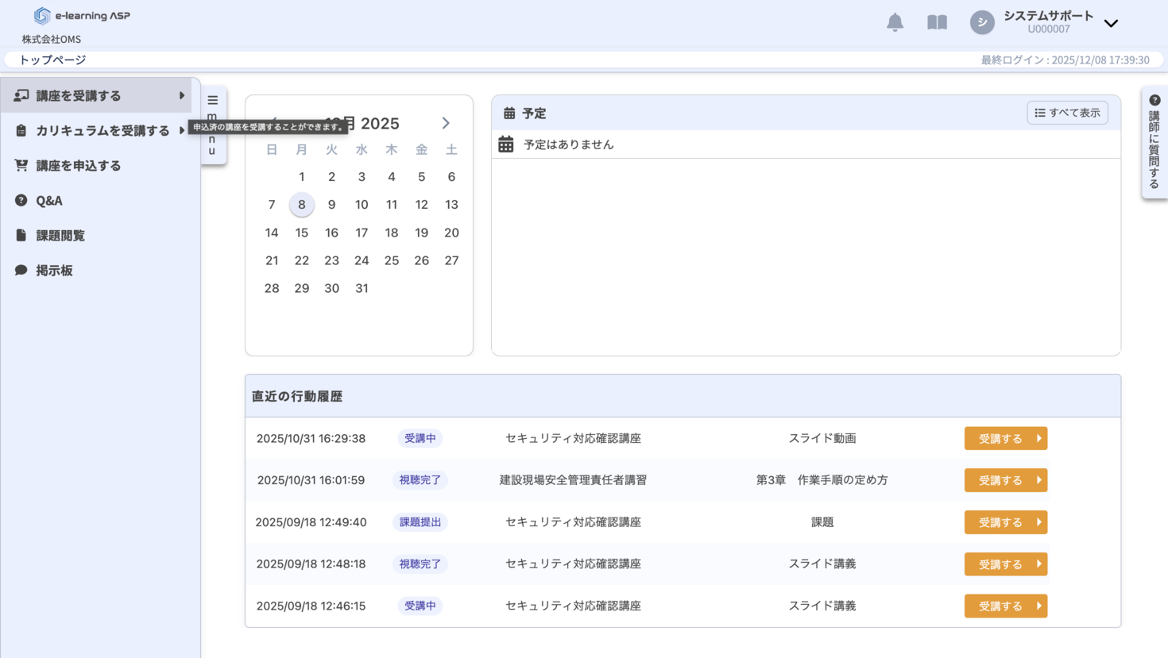Viewport: 1168px width, 658px height.
Task: Click すべて表示 button in 予定 panel
Action: click(x=1067, y=113)
